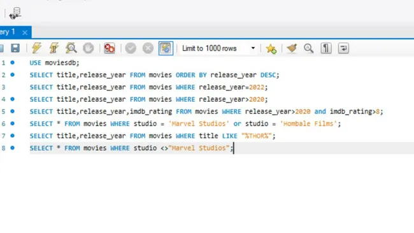
Task: Click the LIKE keyword on line 7
Action: click(x=229, y=136)
